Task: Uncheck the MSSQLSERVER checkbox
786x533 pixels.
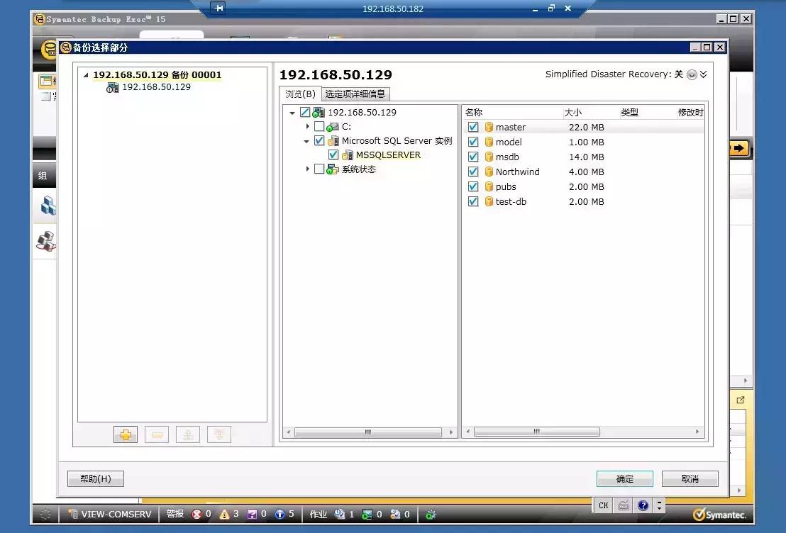Action: point(333,155)
